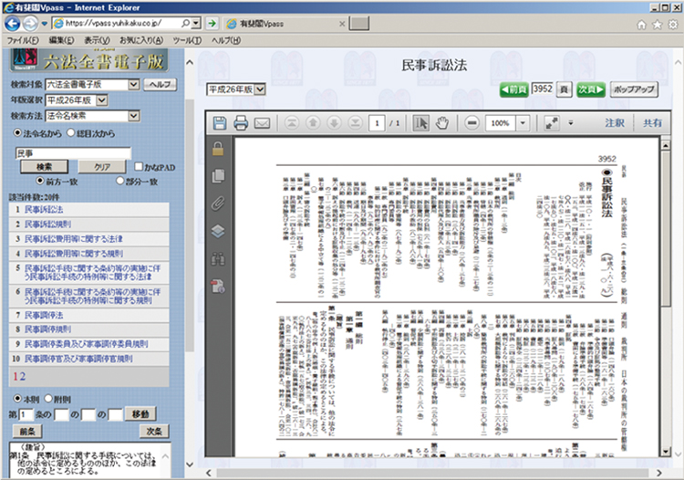Open the recent pages dropdown beside forward button

(x=45, y=24)
